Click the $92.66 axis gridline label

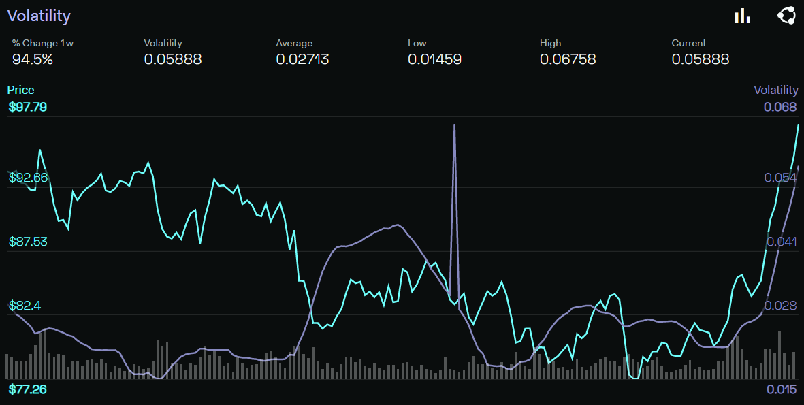coord(29,177)
